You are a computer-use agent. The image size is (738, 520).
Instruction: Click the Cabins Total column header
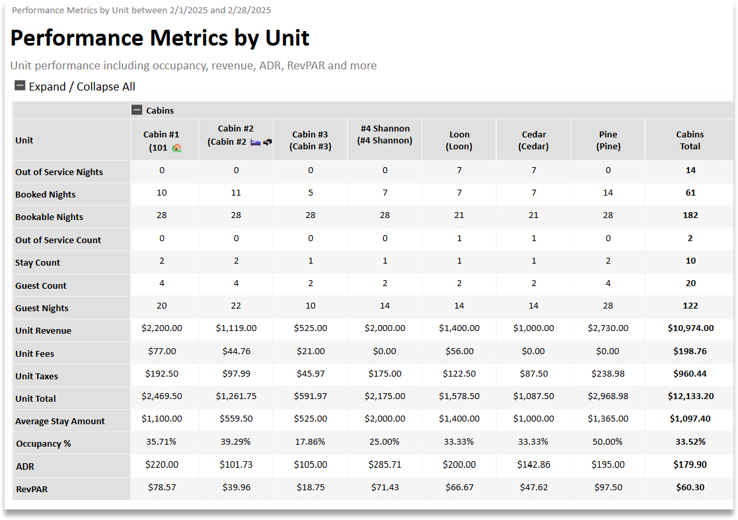pos(690,139)
